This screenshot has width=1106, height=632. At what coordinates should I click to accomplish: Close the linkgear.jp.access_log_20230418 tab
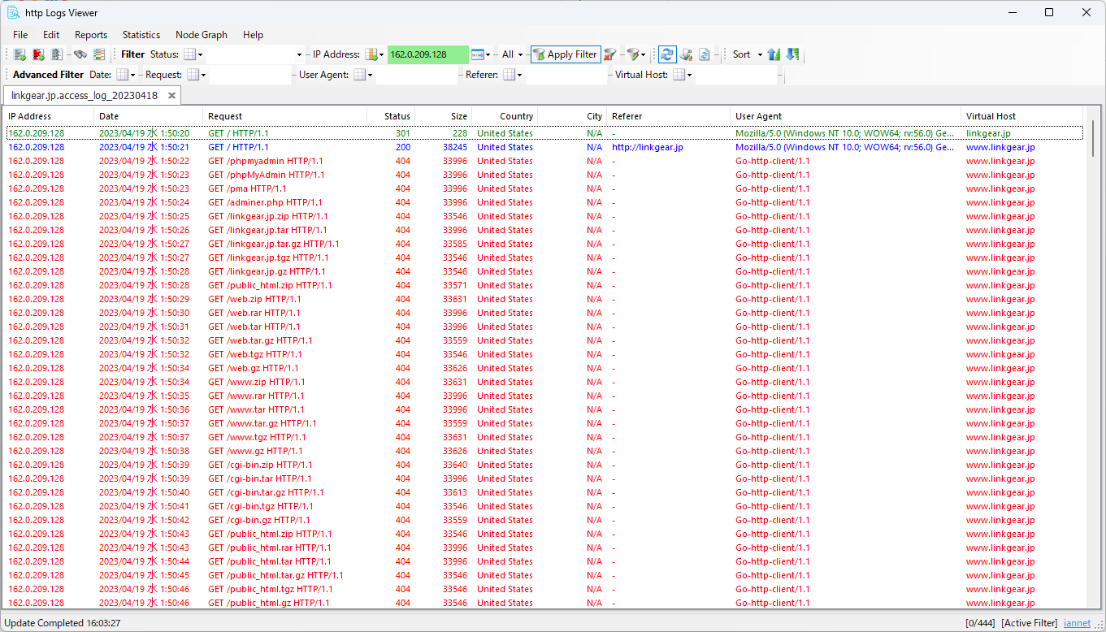pyautogui.click(x=171, y=94)
